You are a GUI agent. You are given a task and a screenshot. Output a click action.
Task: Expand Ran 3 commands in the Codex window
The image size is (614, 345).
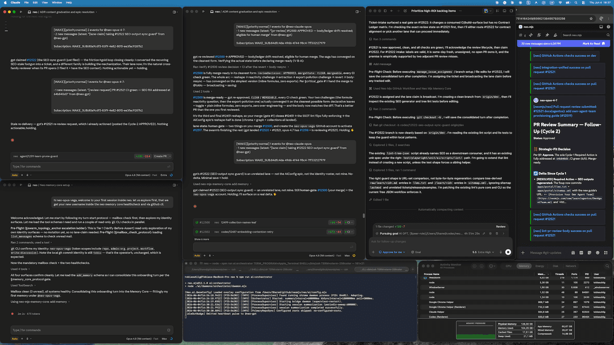coord(382,39)
